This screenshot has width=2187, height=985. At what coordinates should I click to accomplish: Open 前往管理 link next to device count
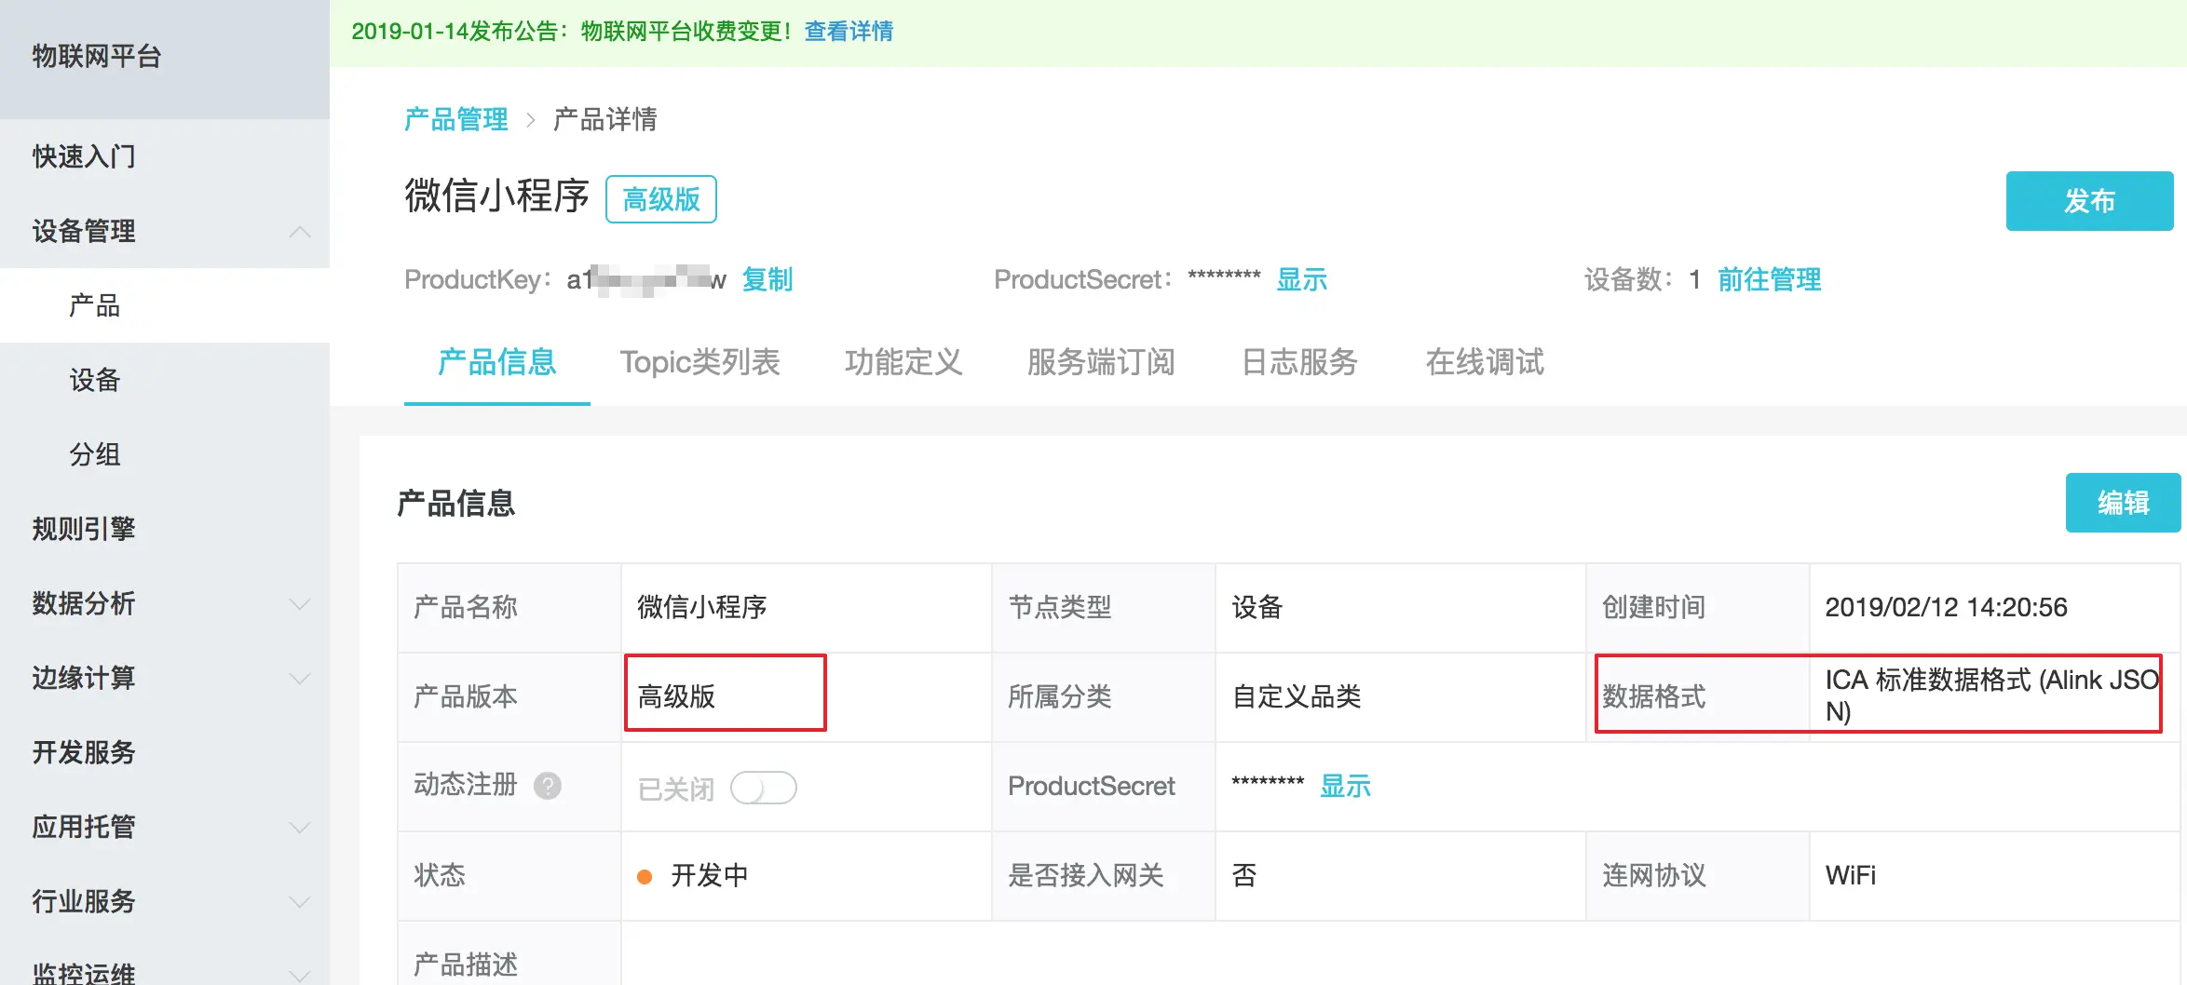[x=1769, y=279]
